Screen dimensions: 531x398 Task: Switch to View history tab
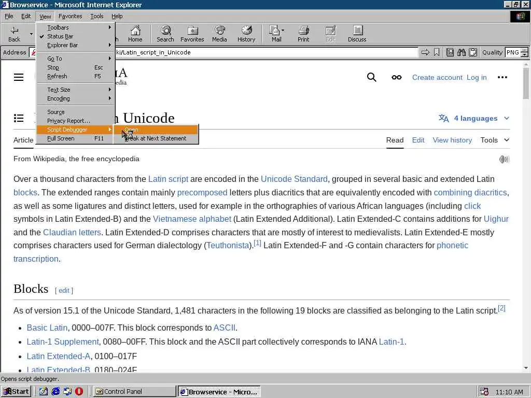pyautogui.click(x=452, y=140)
